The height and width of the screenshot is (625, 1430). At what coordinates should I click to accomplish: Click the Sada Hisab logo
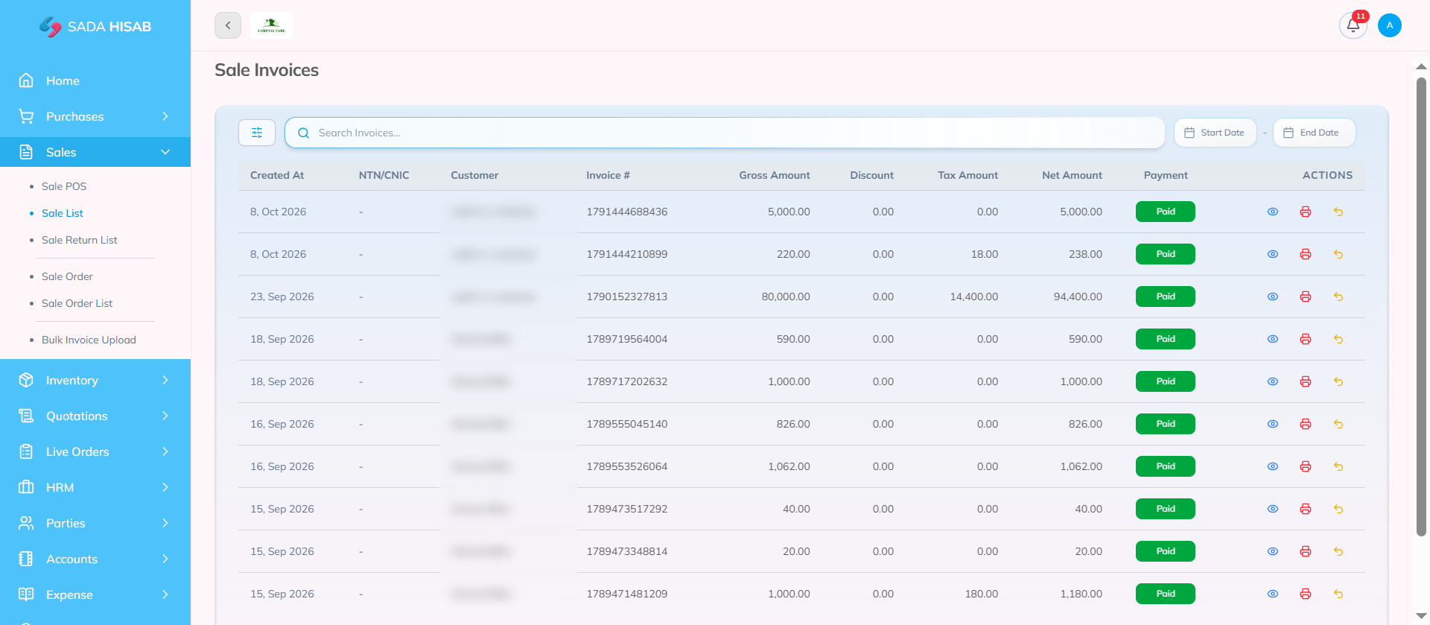coord(95,27)
